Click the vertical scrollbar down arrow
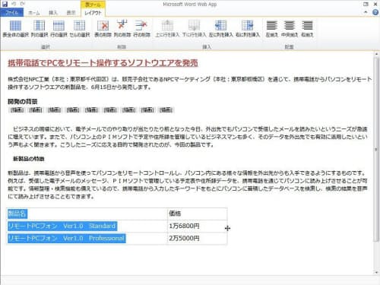Screen dimensions: 380x285 376,272
